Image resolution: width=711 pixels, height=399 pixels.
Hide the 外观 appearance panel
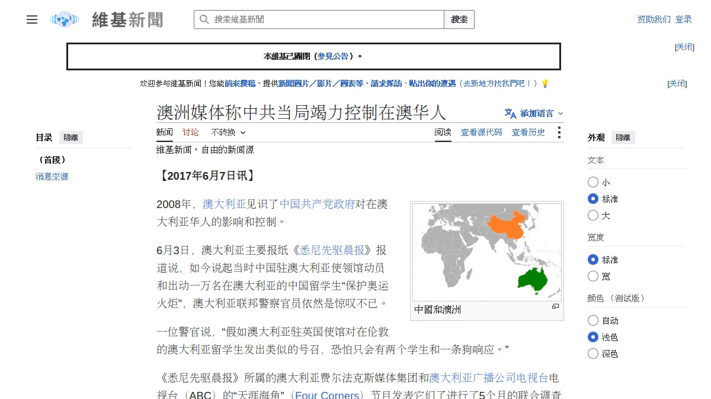pyautogui.click(x=623, y=138)
